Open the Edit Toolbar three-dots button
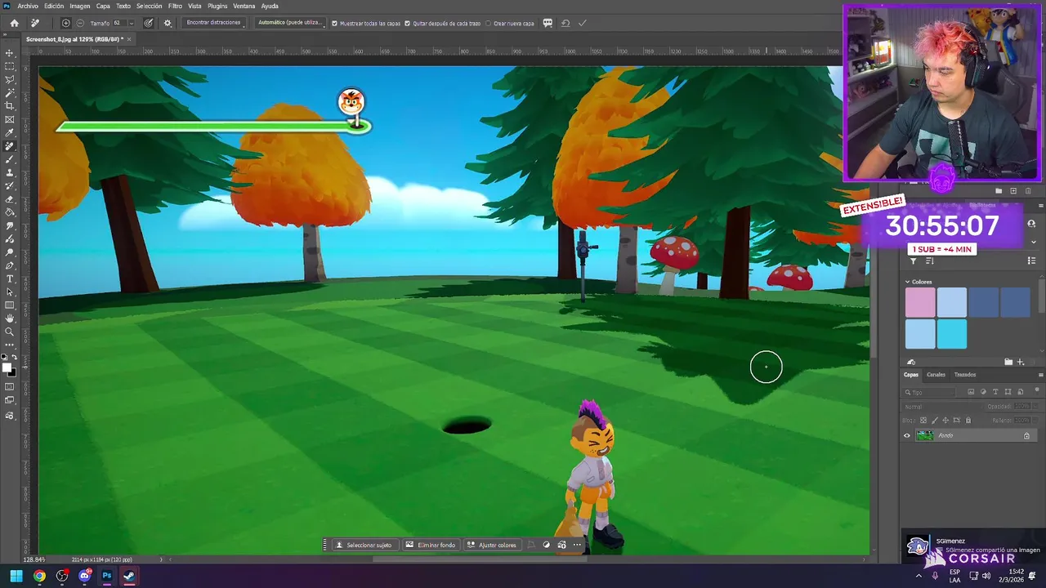Viewport: 1046px width, 588px height. click(x=10, y=345)
